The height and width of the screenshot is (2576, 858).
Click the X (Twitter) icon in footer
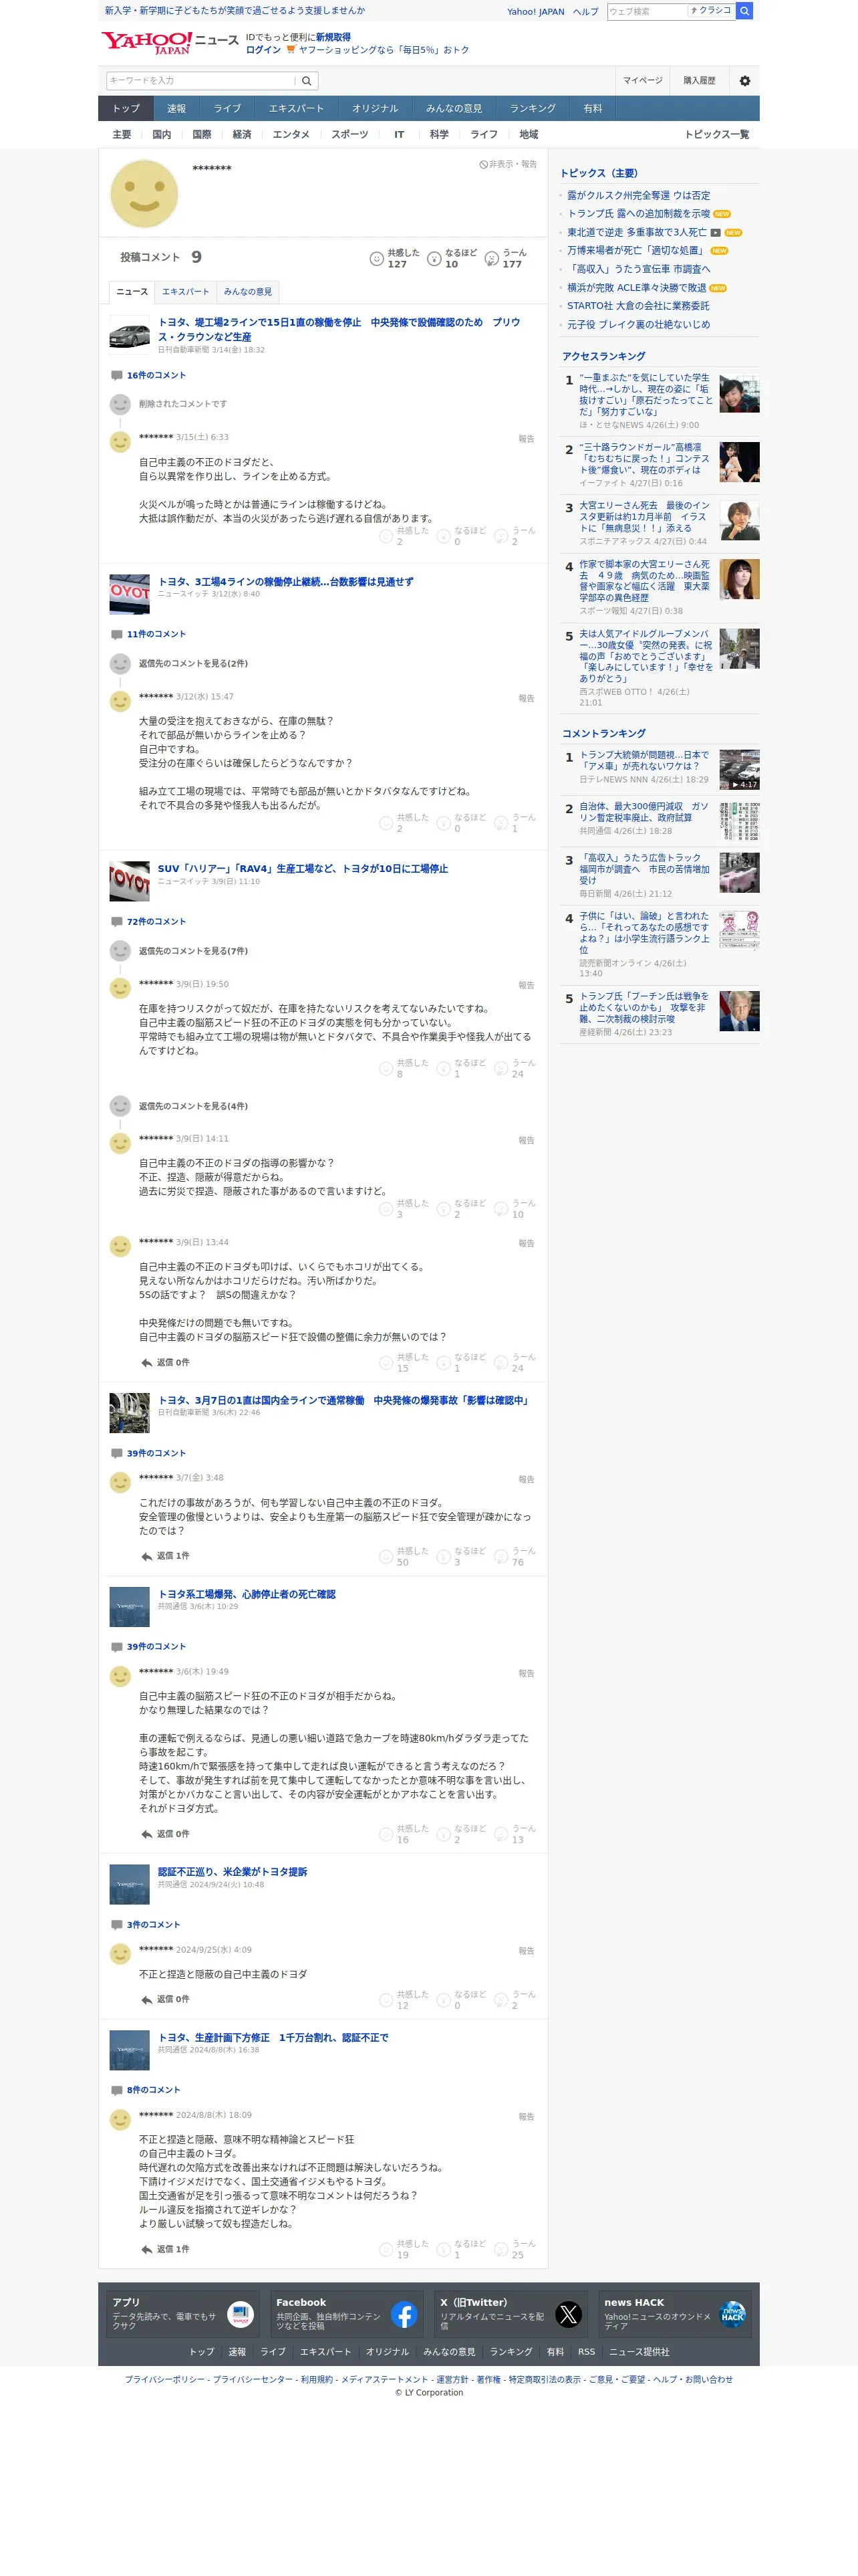[x=569, y=2314]
